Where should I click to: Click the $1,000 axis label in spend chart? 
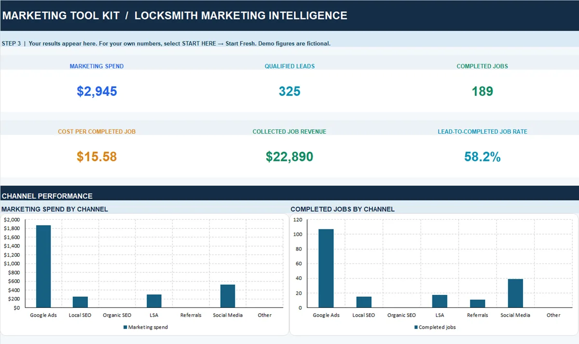(x=11, y=264)
